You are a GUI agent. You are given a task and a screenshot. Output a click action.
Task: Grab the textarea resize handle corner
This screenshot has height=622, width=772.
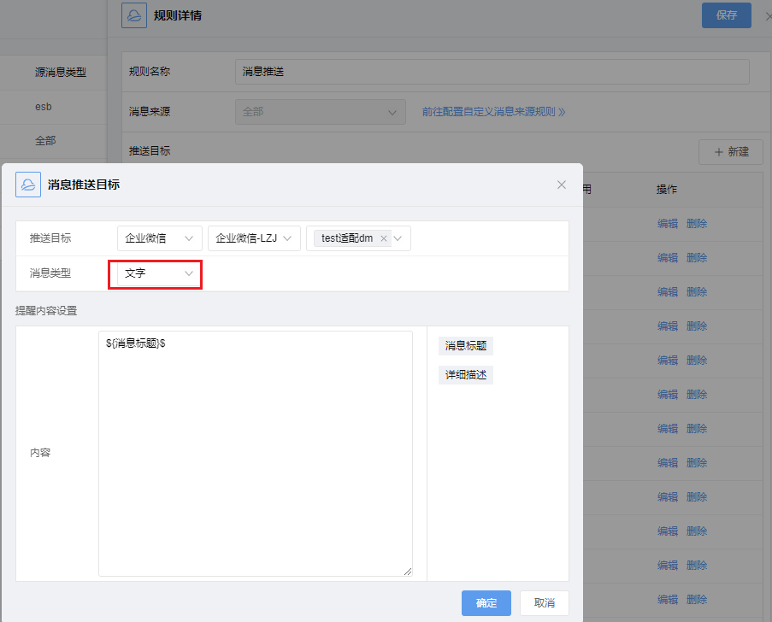click(408, 572)
